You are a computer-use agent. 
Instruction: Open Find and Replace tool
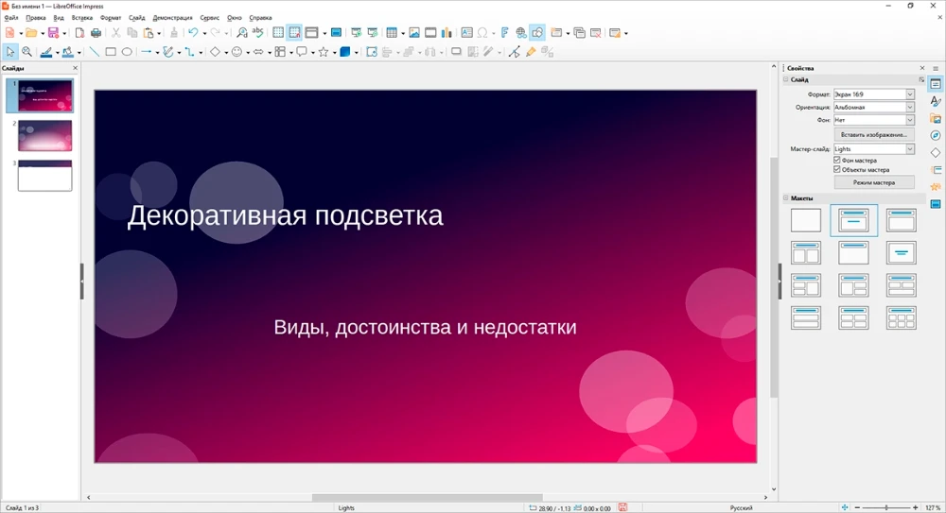click(x=241, y=32)
